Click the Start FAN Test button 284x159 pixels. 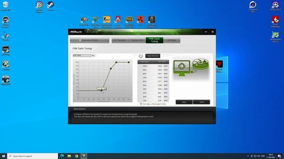(x=153, y=56)
